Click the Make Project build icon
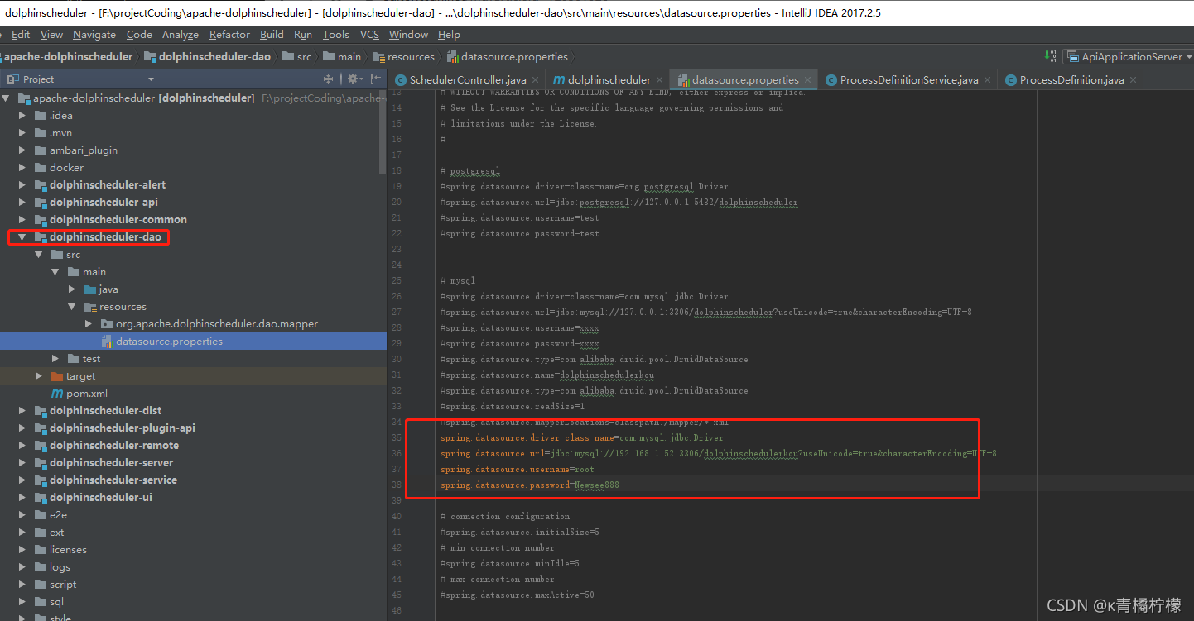The height and width of the screenshot is (621, 1194). click(1052, 56)
